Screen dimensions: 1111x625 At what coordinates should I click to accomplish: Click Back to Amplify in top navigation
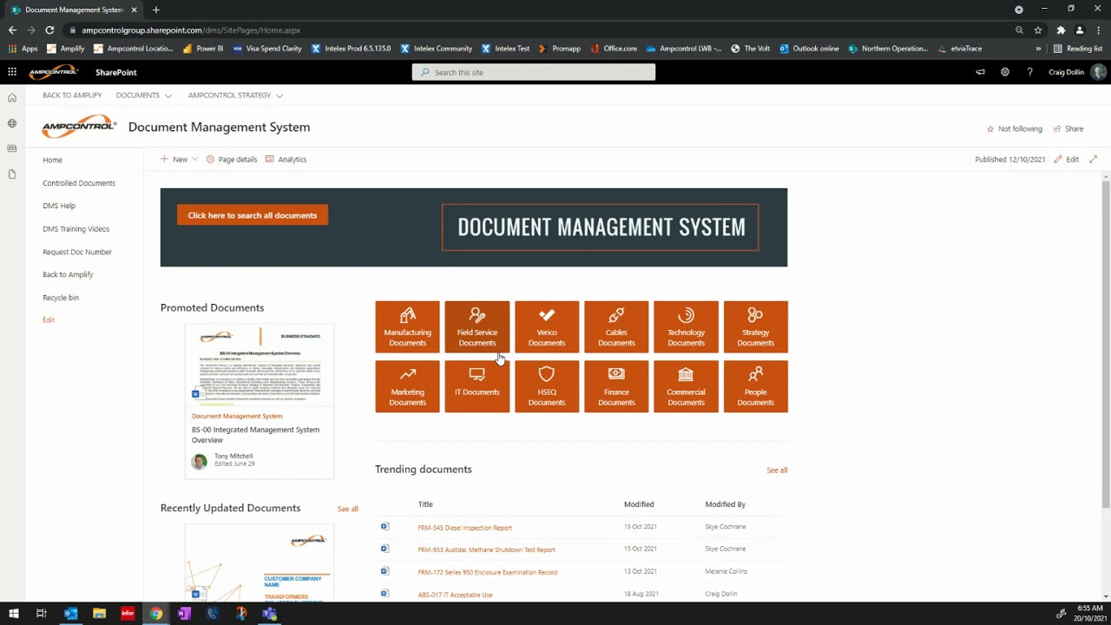click(x=72, y=95)
